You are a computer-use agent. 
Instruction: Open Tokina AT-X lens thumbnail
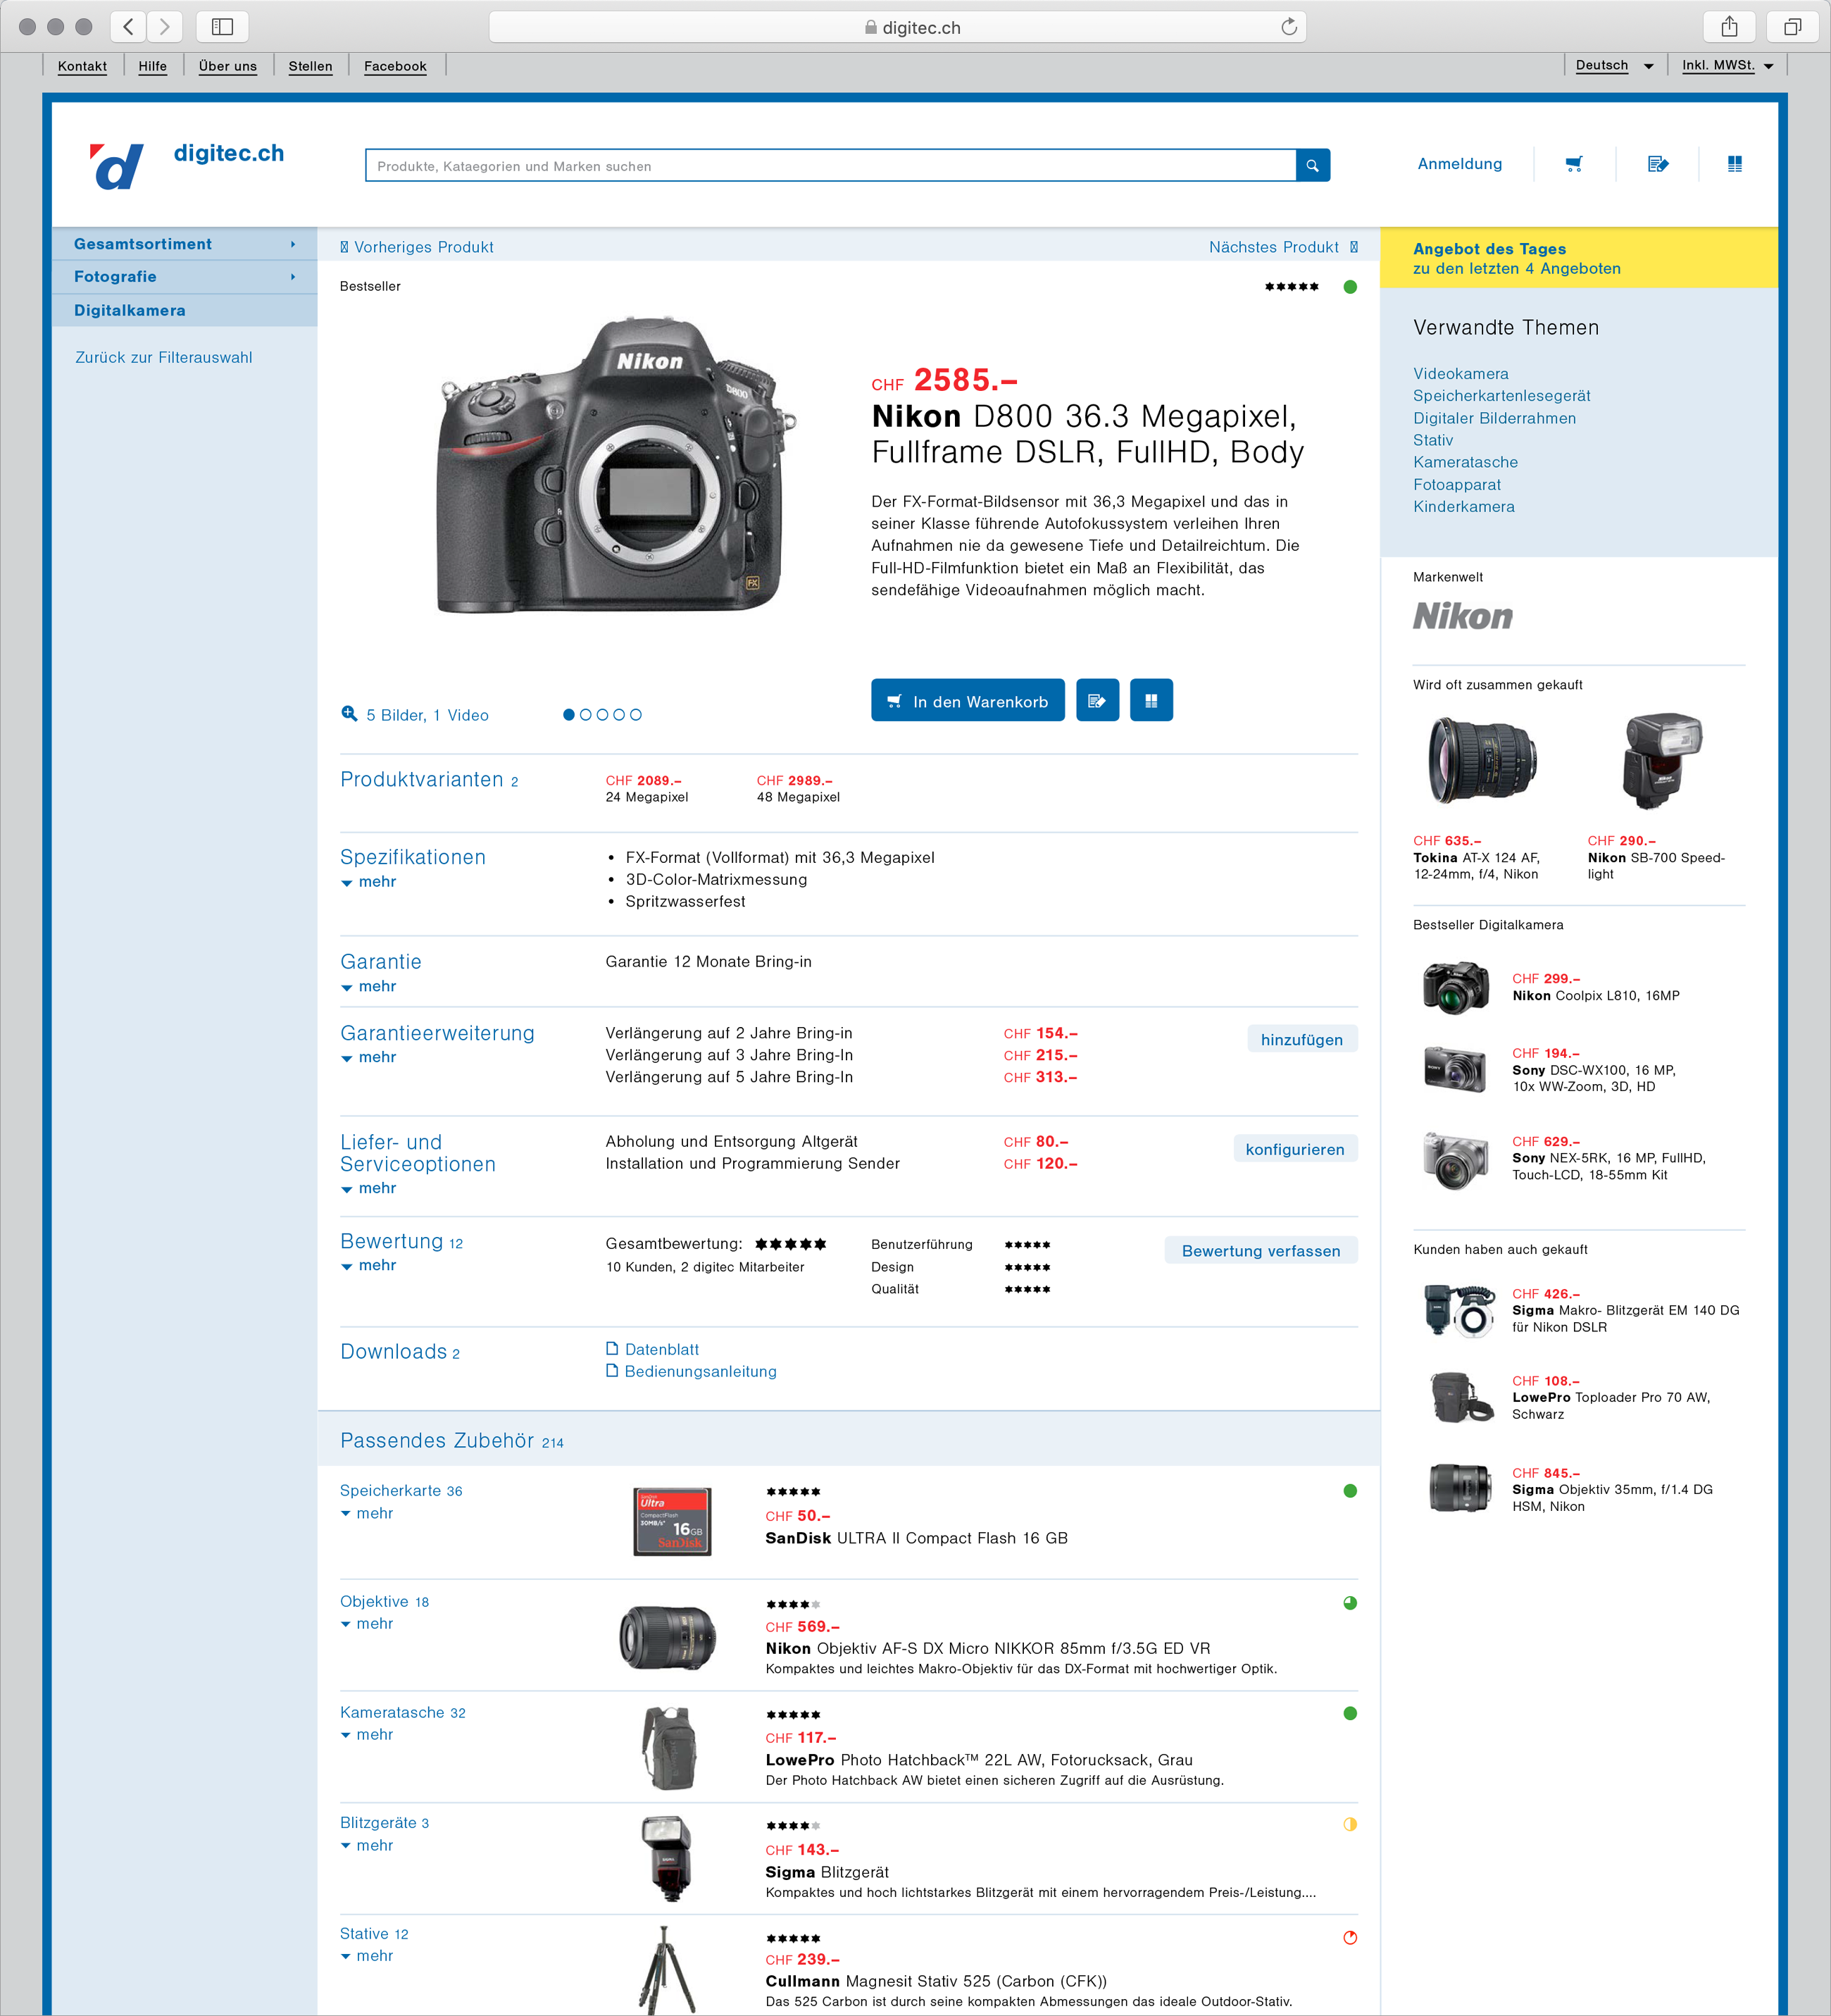click(x=1482, y=761)
